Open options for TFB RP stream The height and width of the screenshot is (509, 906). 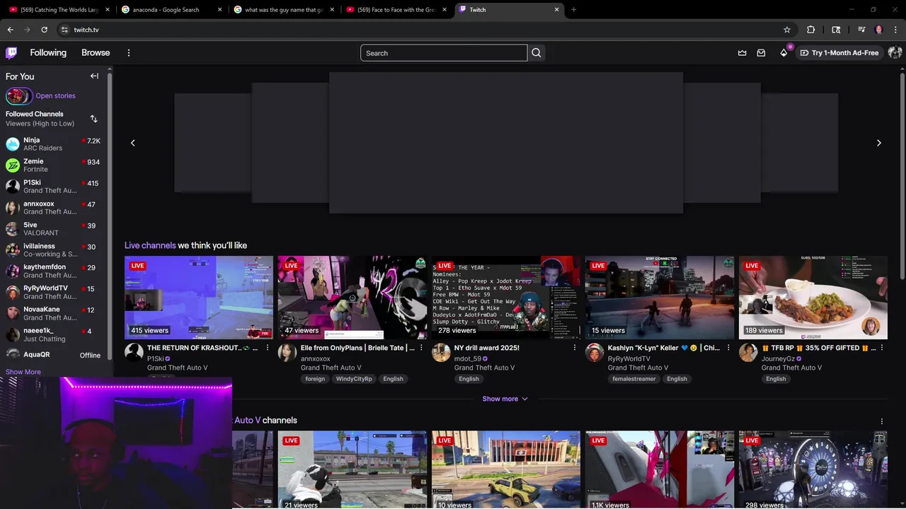881,348
